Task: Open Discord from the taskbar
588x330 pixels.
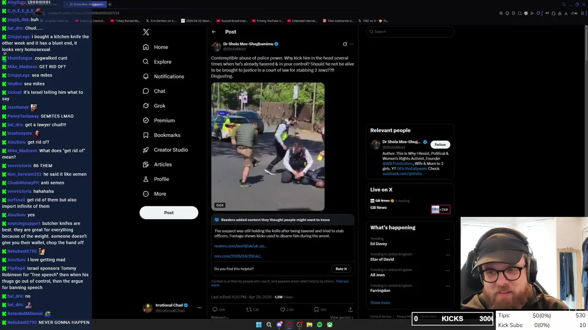Action: pyautogui.click(x=279, y=324)
